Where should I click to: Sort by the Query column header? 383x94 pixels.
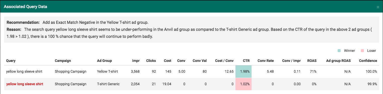point(11,61)
